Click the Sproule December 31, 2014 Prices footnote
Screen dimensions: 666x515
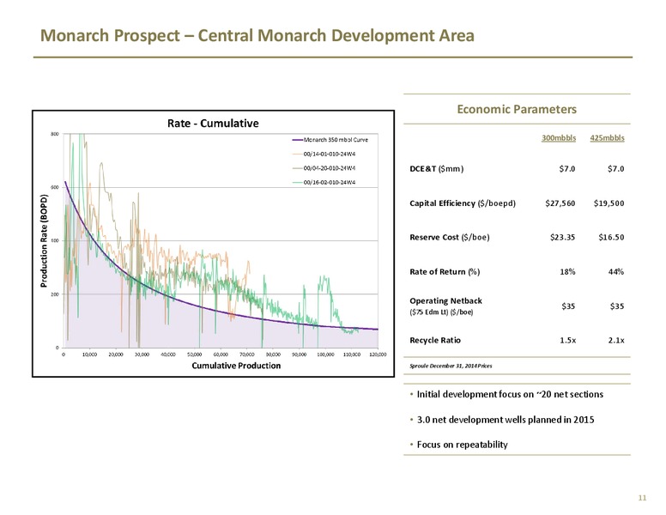451,366
